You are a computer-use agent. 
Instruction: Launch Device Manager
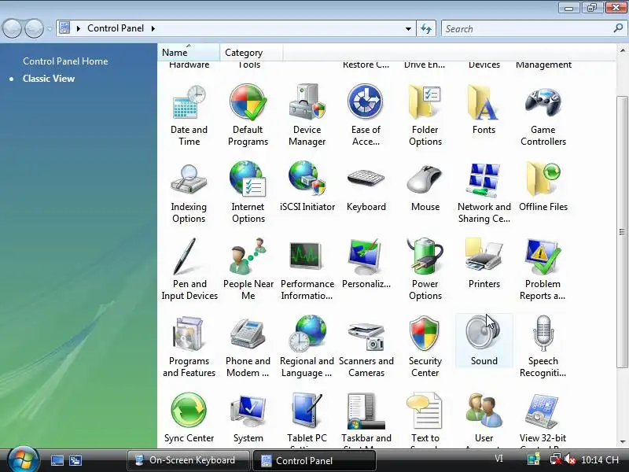click(x=307, y=116)
